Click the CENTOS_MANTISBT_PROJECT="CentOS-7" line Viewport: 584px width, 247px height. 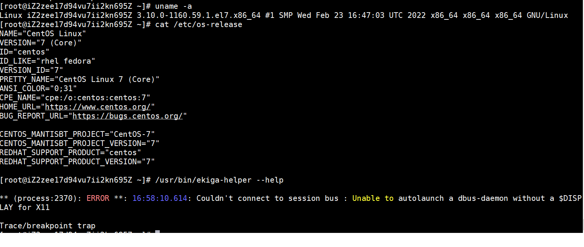pos(77,134)
